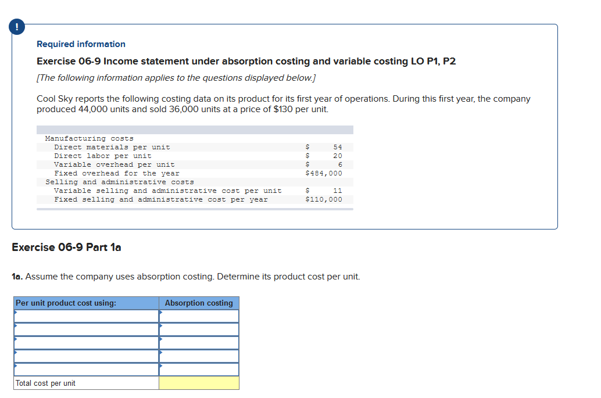
Task: Click the first Absorption costing input cell
Action: 201,315
